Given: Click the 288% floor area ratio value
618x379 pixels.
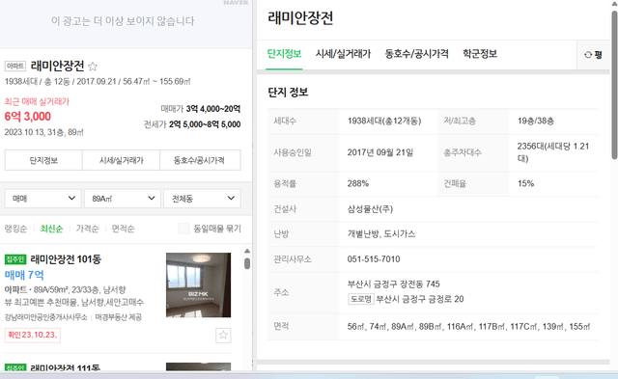Looking at the screenshot, I should click(x=358, y=183).
